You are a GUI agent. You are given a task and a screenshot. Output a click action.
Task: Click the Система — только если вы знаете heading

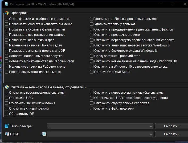coord(48,87)
